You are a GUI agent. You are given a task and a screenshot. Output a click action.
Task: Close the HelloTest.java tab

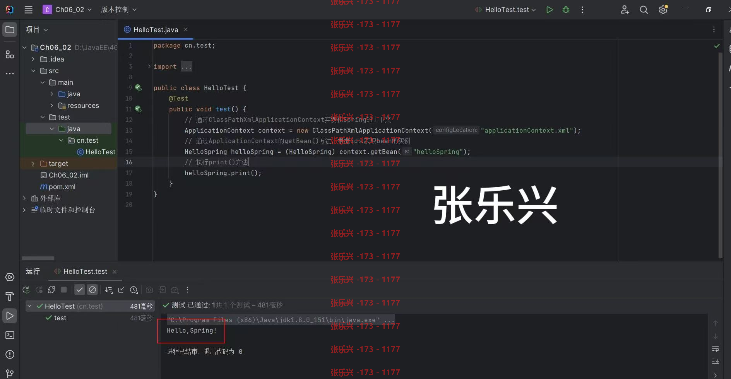[186, 29]
